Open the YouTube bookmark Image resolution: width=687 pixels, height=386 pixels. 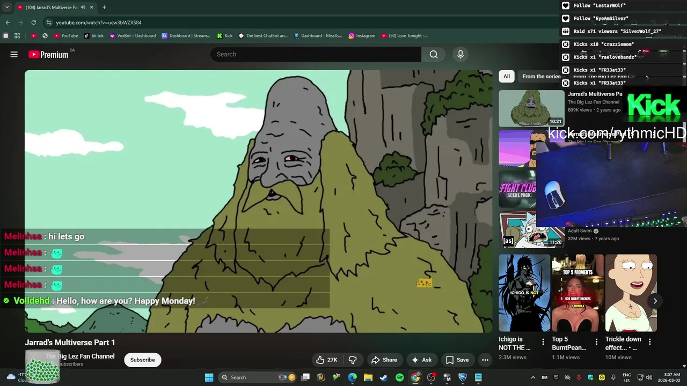[65, 36]
